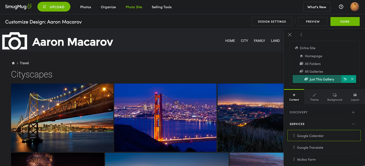Click the Aaron Macarov site title
The image size is (365, 166).
[73, 42]
